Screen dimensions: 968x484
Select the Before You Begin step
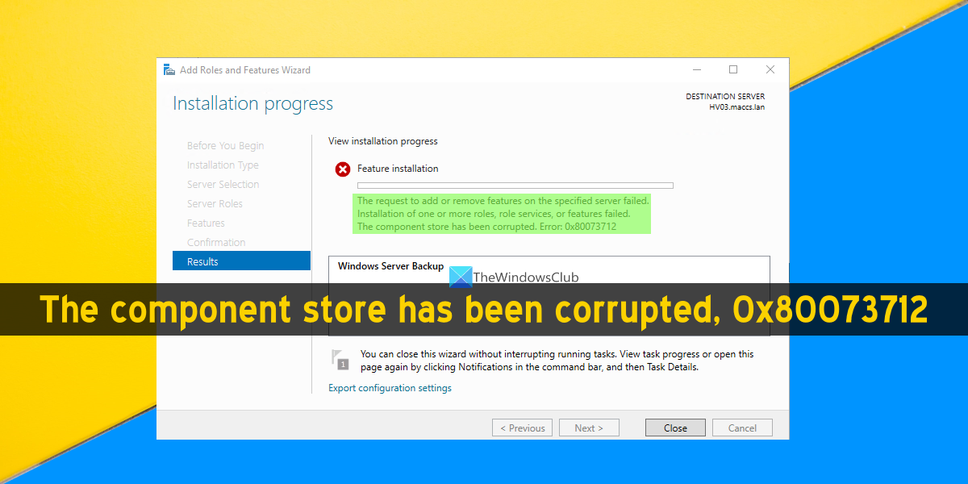225,146
